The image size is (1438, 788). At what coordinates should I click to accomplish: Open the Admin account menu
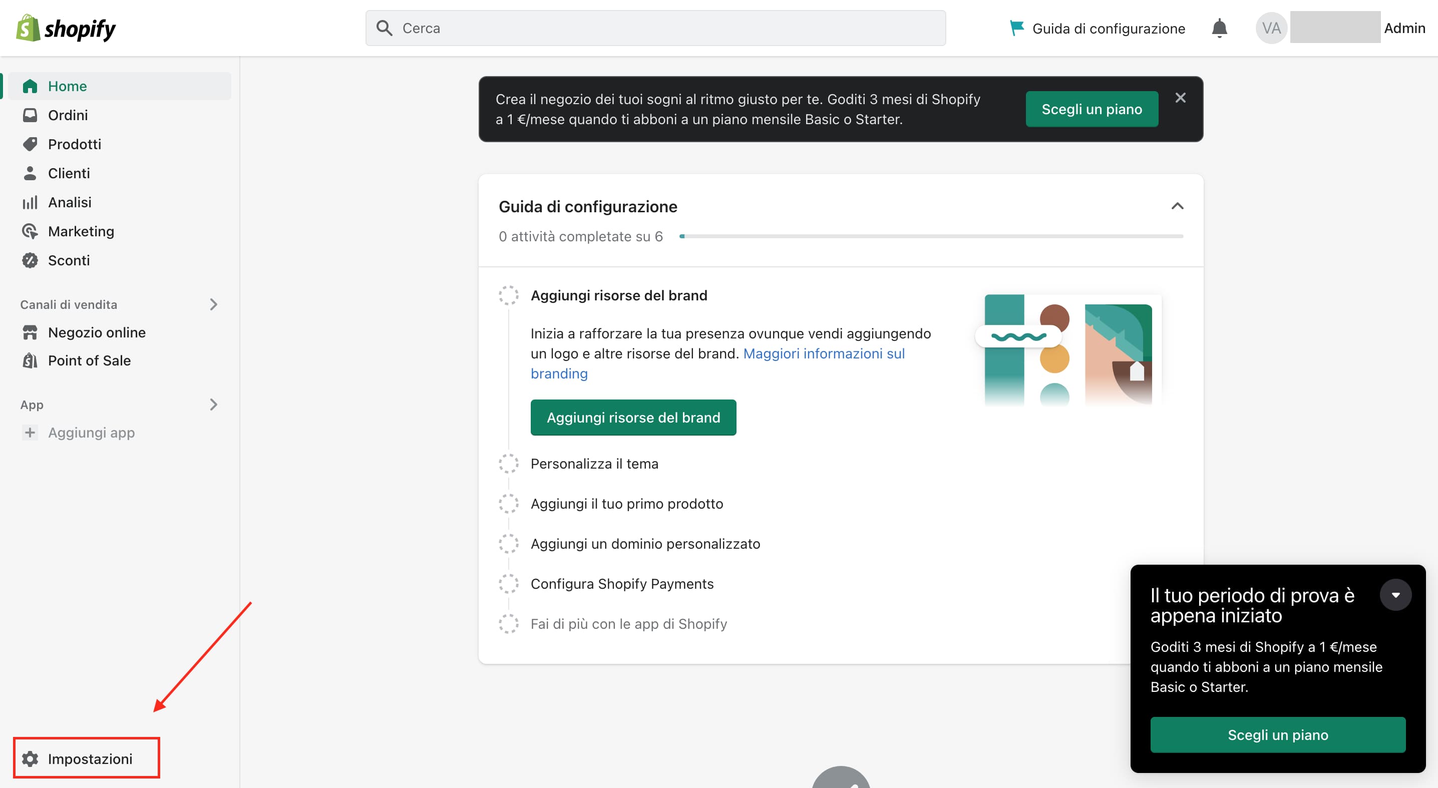tap(1404, 28)
